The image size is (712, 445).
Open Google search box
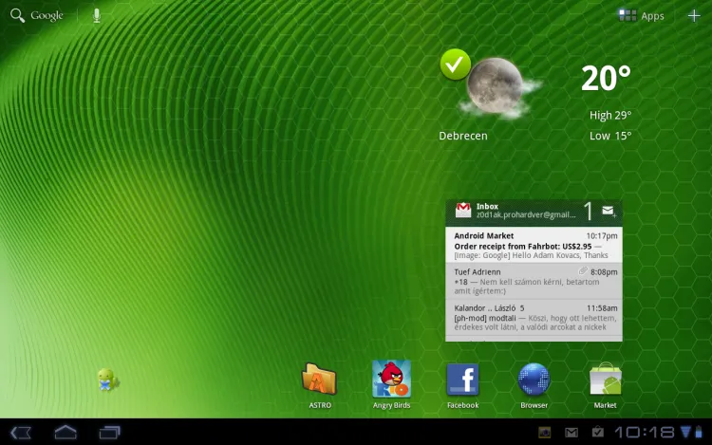tap(38, 15)
